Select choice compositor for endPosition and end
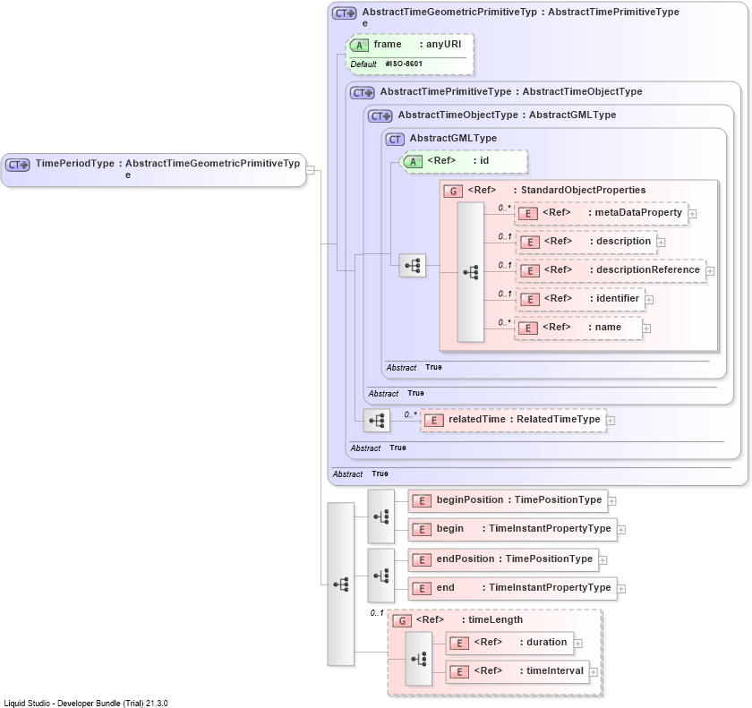 tap(381, 576)
